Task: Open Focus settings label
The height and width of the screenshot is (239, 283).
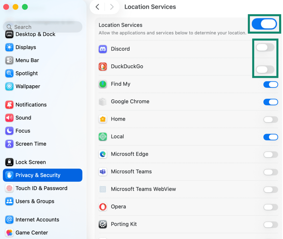Action: 23,131
